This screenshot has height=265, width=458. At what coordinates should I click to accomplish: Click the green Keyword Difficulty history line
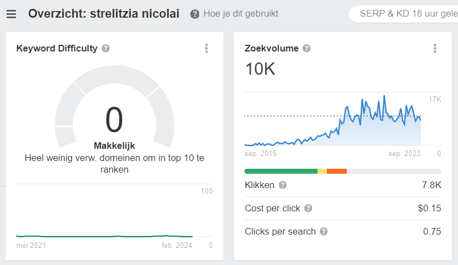pos(105,236)
